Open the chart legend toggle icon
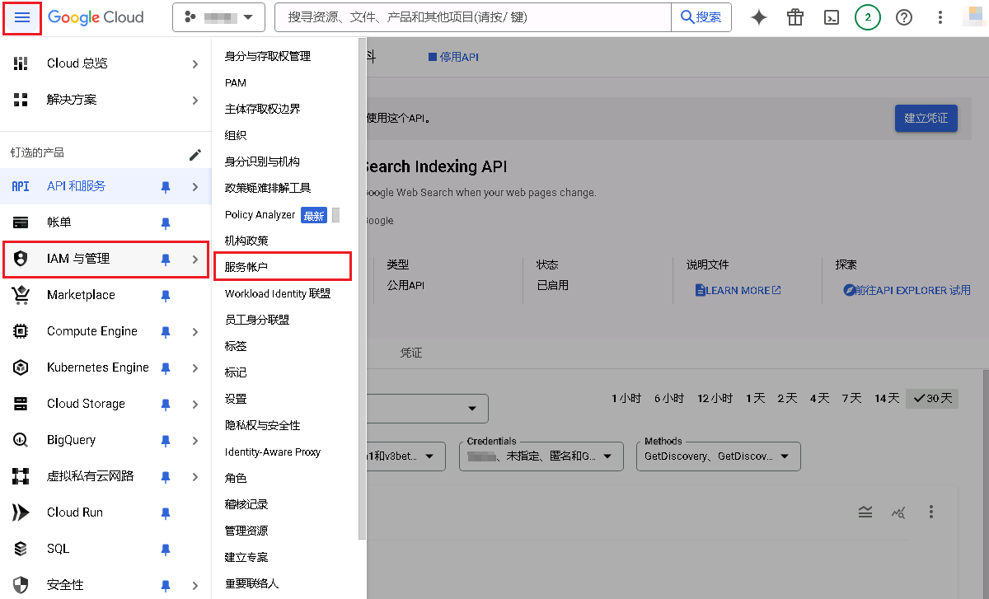 pos(865,512)
